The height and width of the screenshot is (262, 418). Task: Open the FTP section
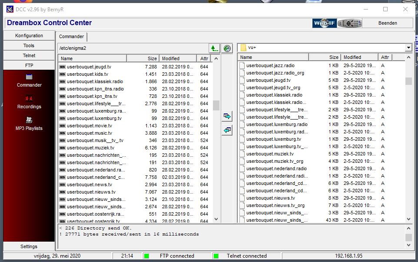pos(29,65)
